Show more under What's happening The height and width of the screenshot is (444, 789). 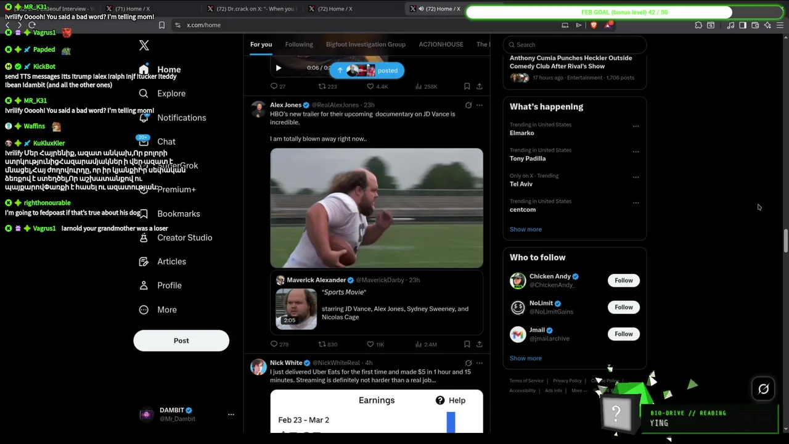526,229
